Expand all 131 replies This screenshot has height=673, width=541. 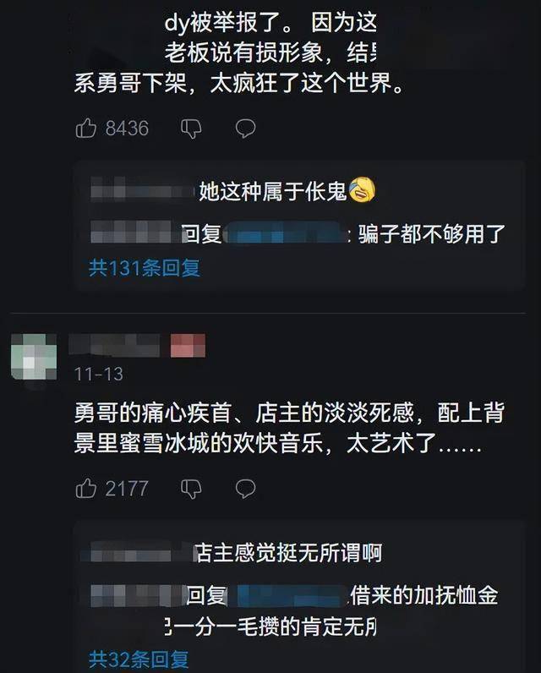(145, 268)
